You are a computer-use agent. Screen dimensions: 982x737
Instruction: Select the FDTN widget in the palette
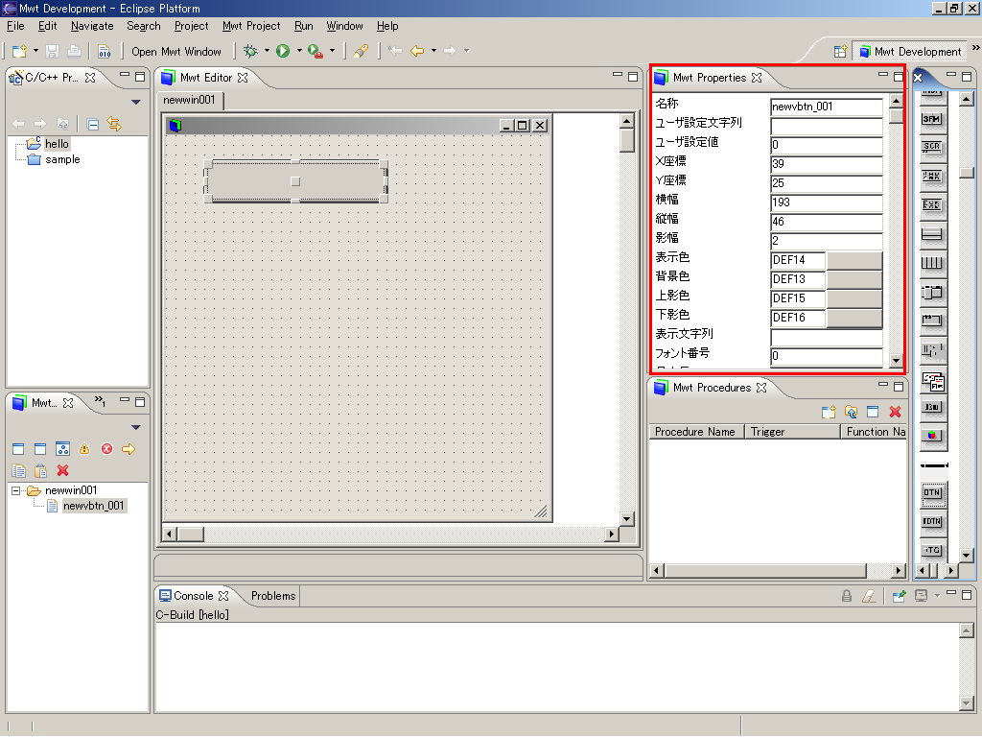tap(932, 521)
